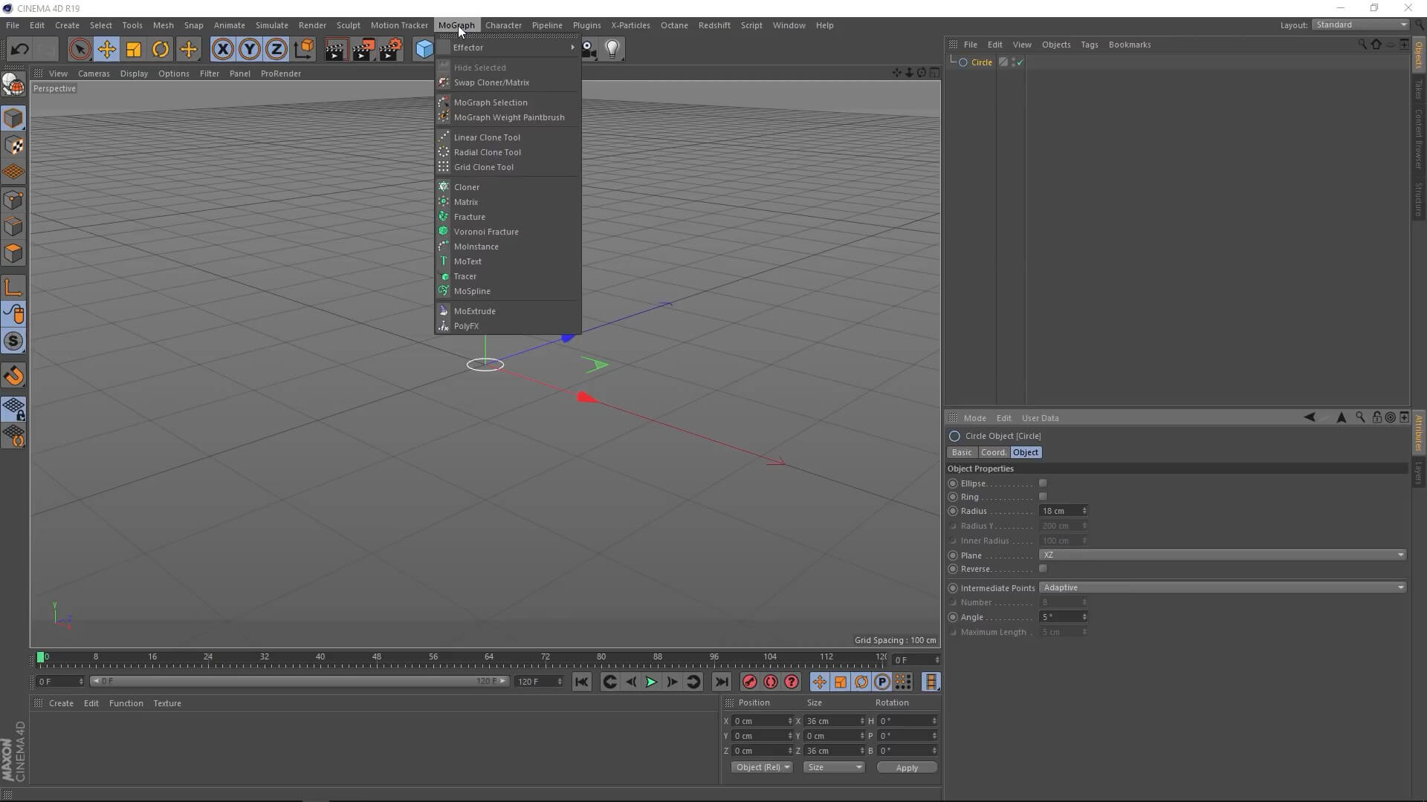Click the Record Active Objects button
Image resolution: width=1427 pixels, height=802 pixels.
pyautogui.click(x=749, y=682)
